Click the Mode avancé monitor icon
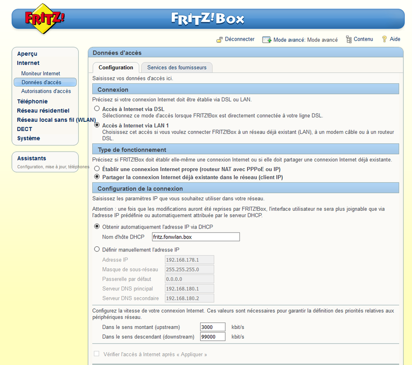Image resolution: width=412 pixels, height=365 pixels. [267, 40]
